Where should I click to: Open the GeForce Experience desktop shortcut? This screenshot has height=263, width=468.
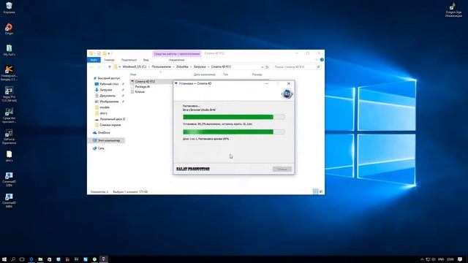(9, 137)
